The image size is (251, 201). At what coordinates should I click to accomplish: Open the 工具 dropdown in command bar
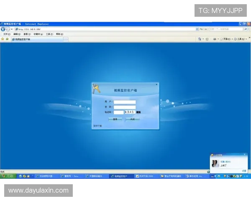click(x=239, y=39)
